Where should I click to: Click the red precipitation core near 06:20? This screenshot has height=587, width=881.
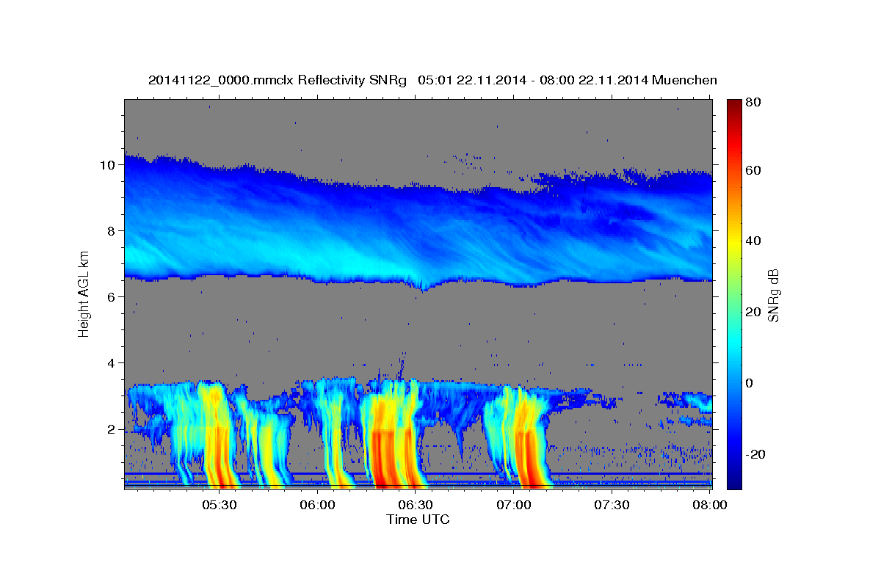coord(383,459)
